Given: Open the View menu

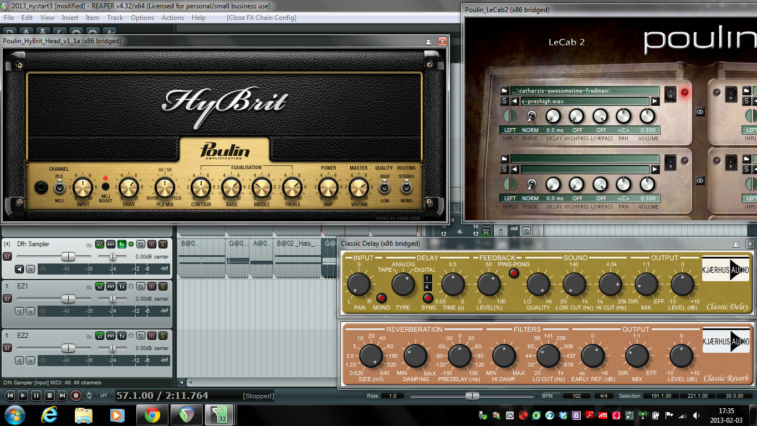Looking at the screenshot, I should (47, 18).
